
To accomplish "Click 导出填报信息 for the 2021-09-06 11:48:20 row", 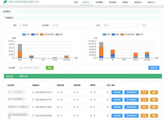I will [132, 107].
